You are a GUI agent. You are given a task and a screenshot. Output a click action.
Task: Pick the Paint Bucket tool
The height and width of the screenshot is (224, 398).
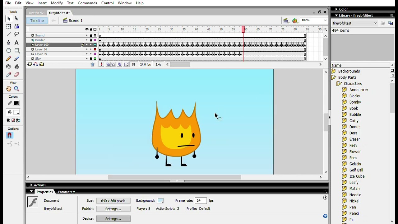click(x=16, y=67)
